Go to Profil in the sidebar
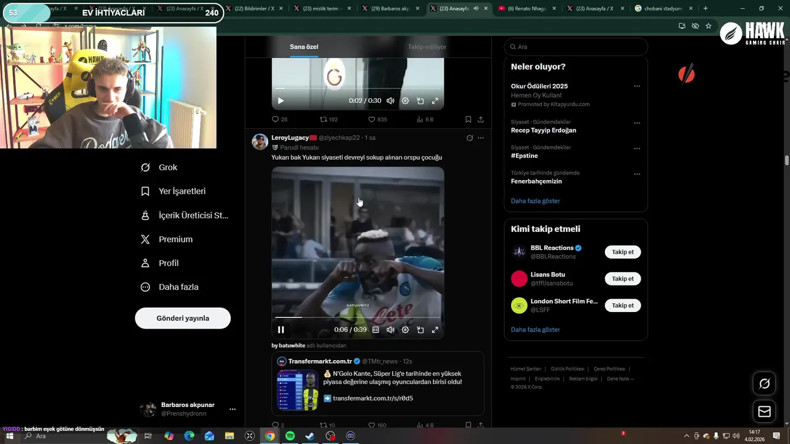Image resolution: width=790 pixels, height=444 pixels. tap(160, 263)
